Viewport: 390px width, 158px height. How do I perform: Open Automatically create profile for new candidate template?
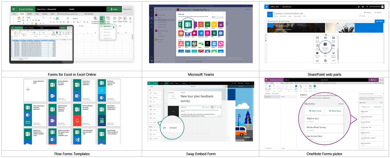pyautogui.click(x=109, y=136)
